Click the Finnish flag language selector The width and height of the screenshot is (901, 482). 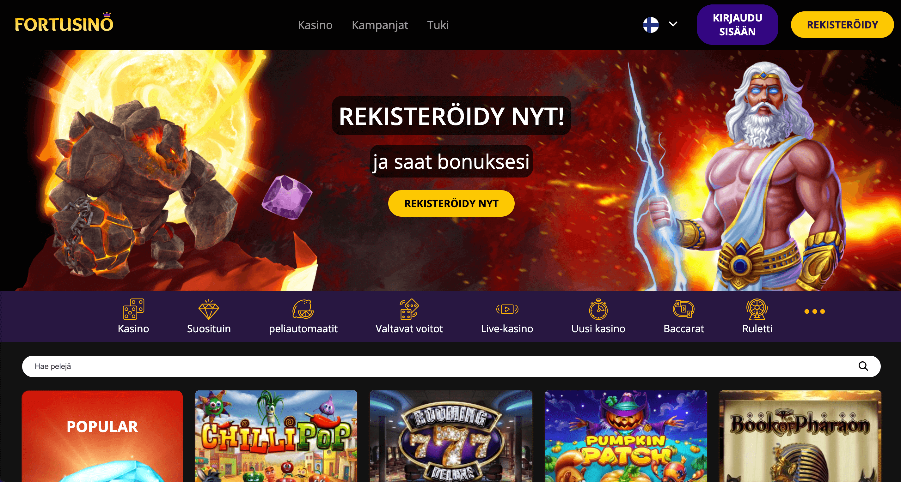651,25
